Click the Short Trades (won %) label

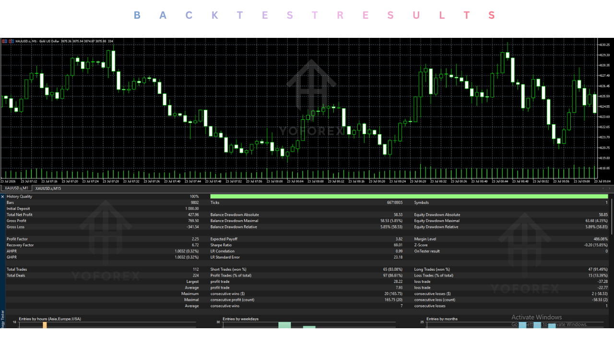[x=228, y=270]
